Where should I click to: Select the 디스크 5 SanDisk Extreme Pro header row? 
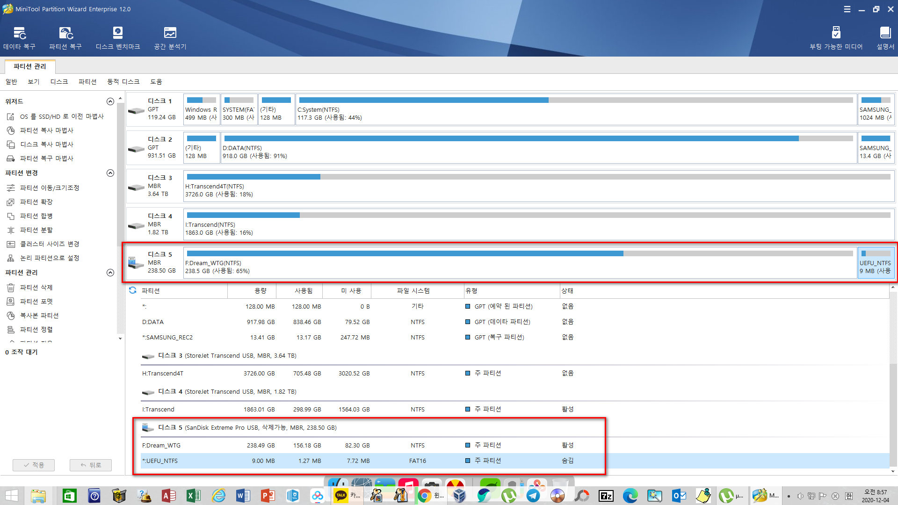[x=514, y=428]
